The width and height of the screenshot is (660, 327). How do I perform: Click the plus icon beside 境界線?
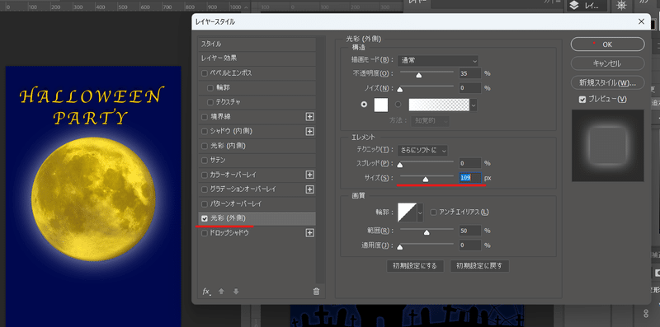click(x=310, y=117)
